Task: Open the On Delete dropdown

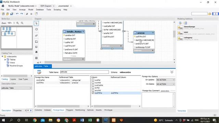Action: (166, 84)
